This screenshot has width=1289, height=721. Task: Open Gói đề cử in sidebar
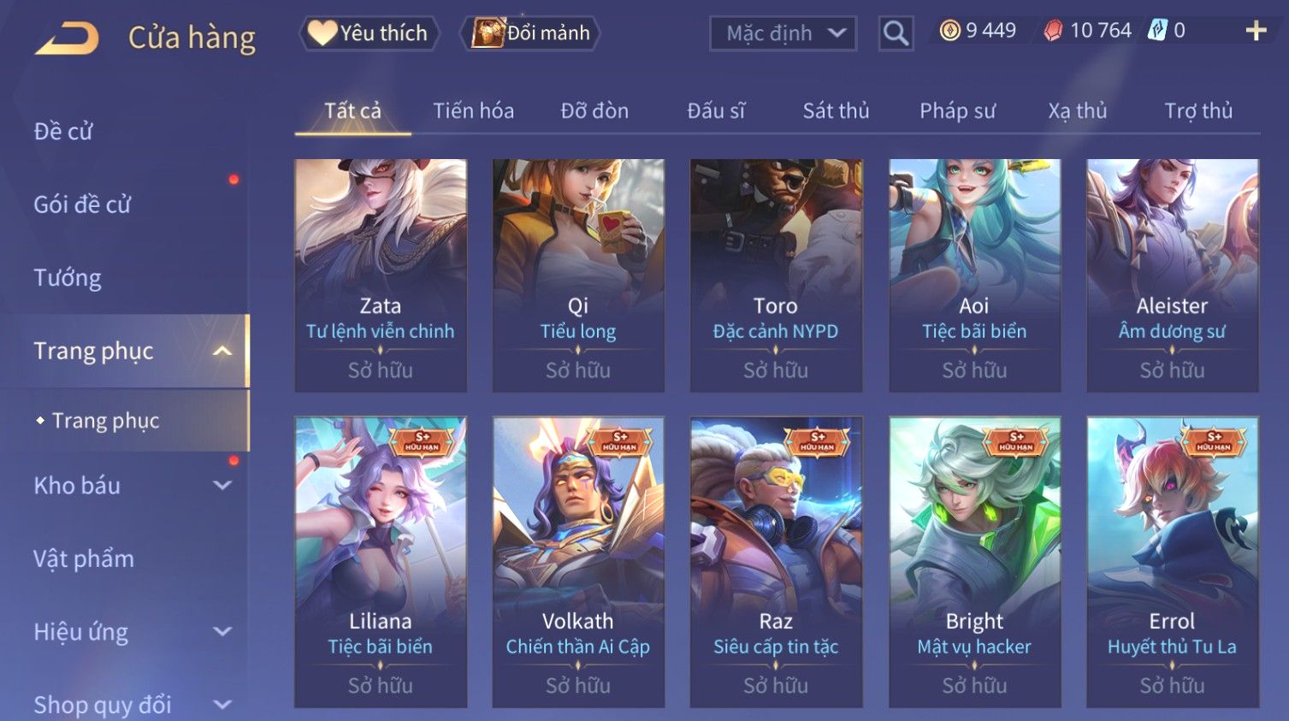click(82, 204)
